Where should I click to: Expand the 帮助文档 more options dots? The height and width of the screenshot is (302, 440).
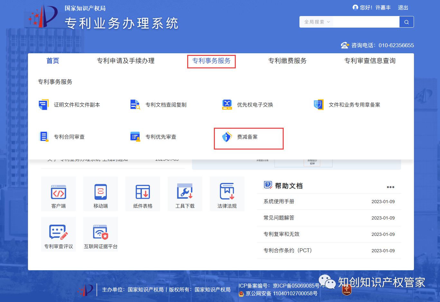click(x=390, y=187)
